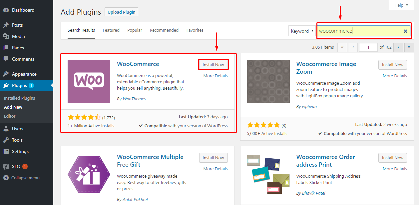This screenshot has width=419, height=205.
Task: Click the current page number field
Action: click(368, 47)
